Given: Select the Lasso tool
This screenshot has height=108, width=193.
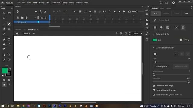Looking at the screenshot, I should pyautogui.click(x=4, y=18).
